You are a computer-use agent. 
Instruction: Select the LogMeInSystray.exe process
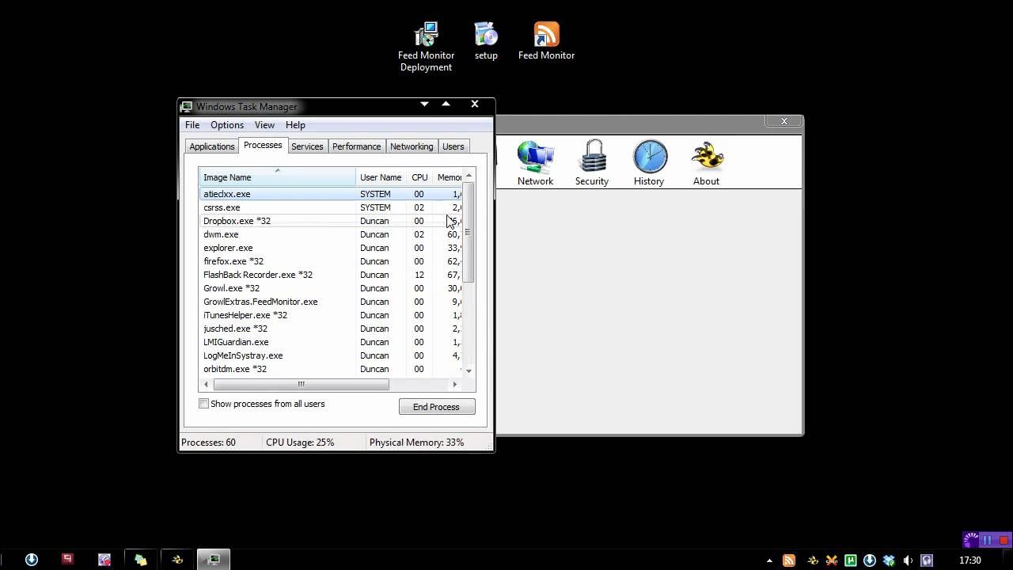tap(331, 355)
